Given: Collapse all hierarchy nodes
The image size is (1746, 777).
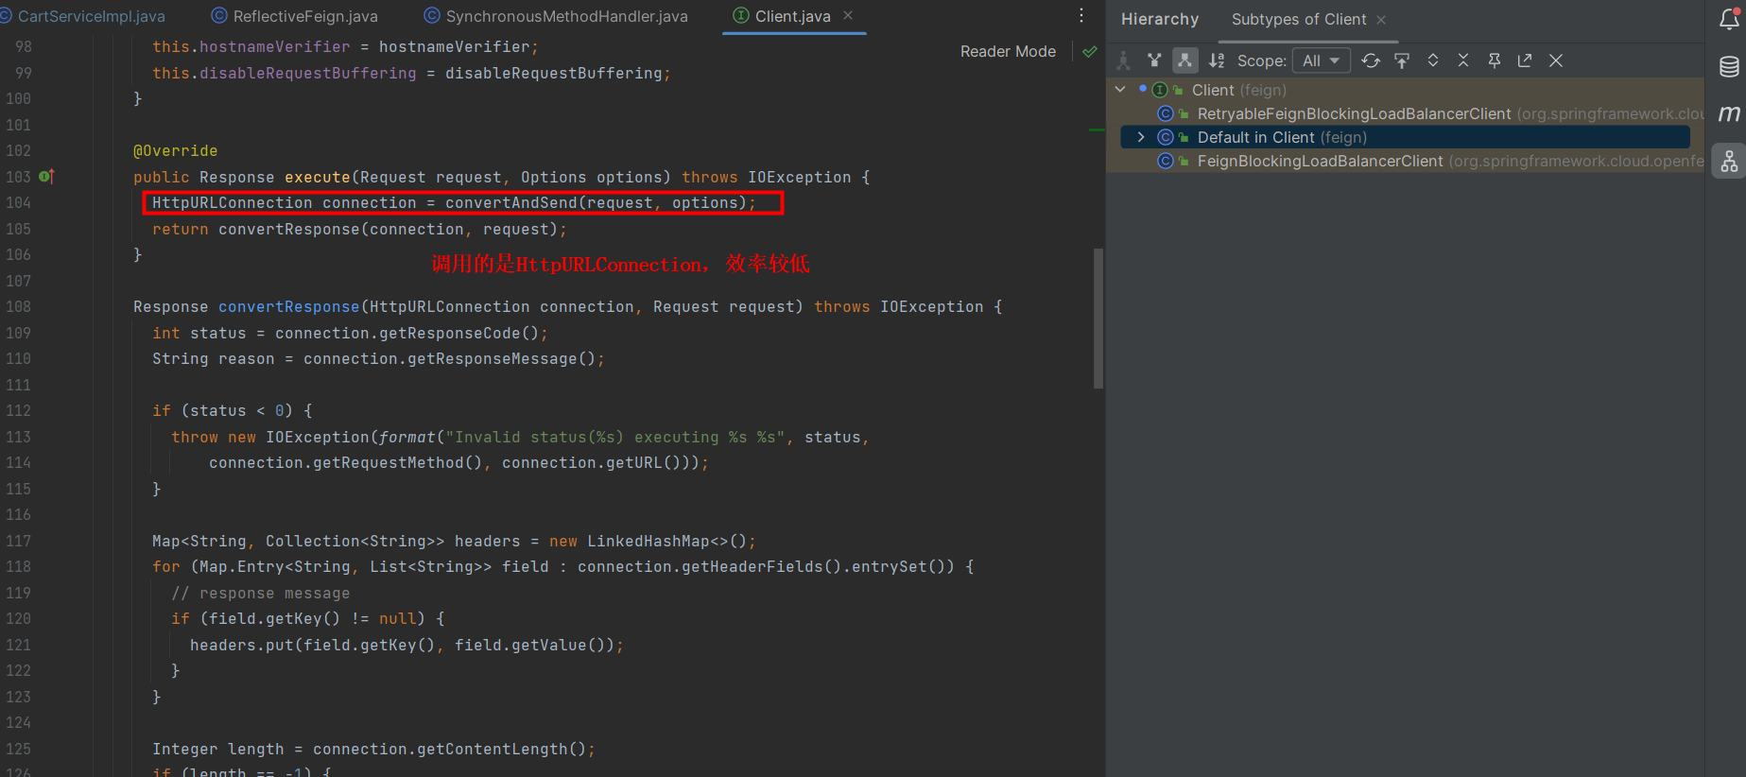Looking at the screenshot, I should (x=1463, y=60).
